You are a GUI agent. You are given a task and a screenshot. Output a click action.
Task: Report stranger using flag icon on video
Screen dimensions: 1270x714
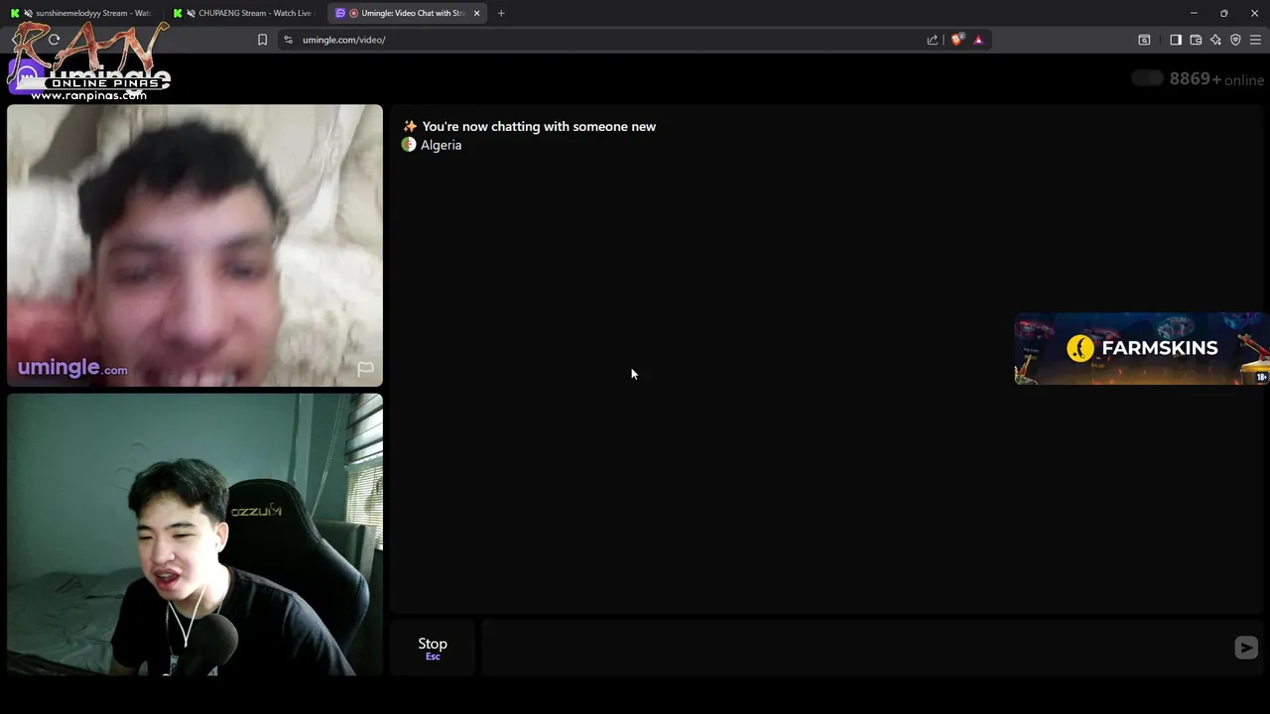365,369
